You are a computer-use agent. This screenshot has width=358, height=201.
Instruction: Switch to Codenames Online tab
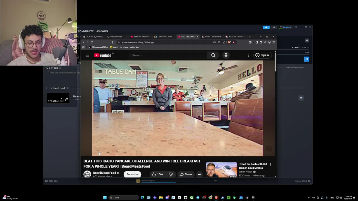pyautogui.click(x=164, y=37)
